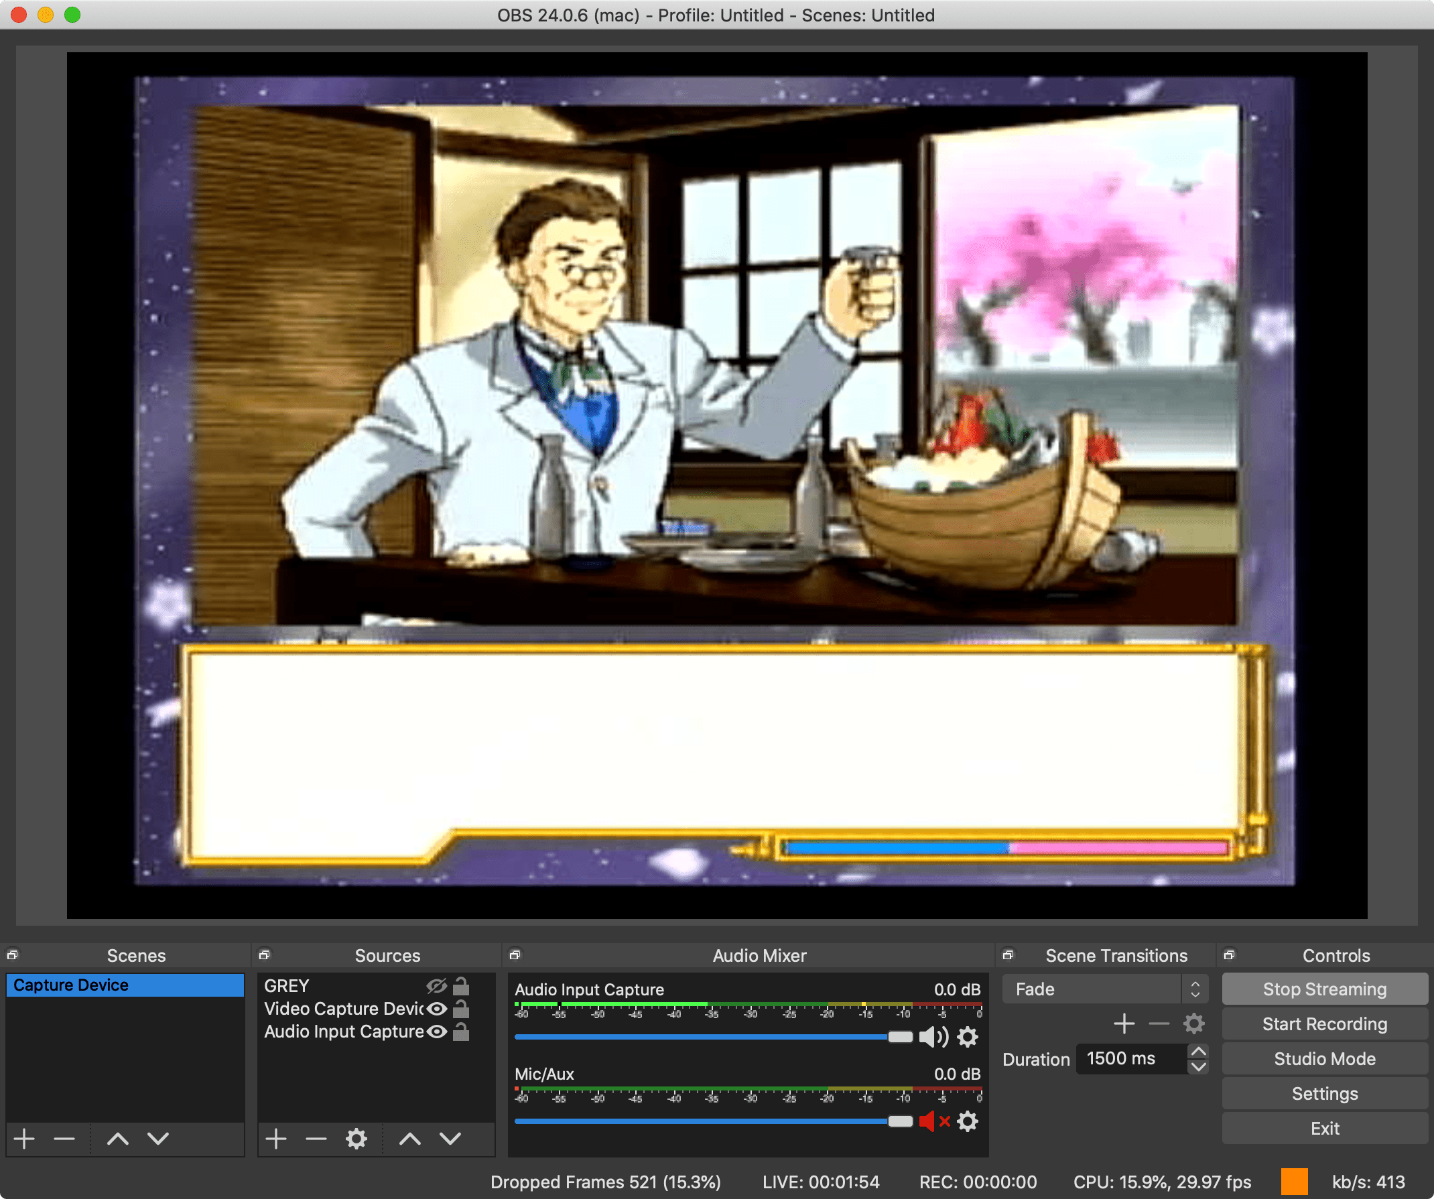Open the Audio Input Capture mixer gear settings
Viewport: 1434px width, 1199px height.
tap(968, 1038)
